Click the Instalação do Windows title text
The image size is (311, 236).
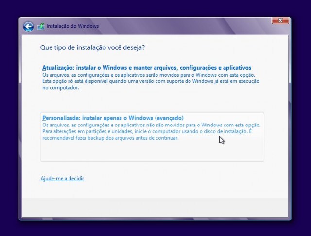pos(72,26)
